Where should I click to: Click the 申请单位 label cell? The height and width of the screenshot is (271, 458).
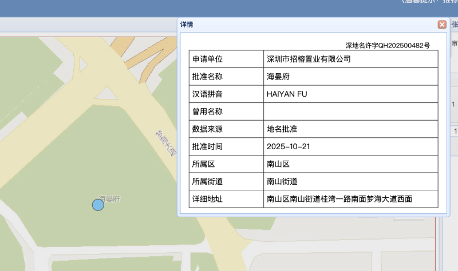coord(226,59)
